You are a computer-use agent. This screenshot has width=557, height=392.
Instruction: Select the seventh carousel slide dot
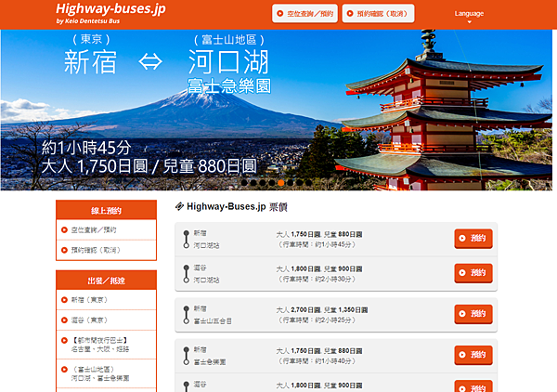300,183
